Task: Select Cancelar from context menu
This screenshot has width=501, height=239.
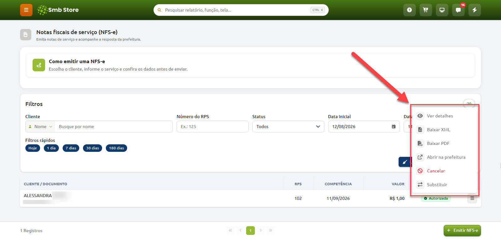Action: (445, 171)
